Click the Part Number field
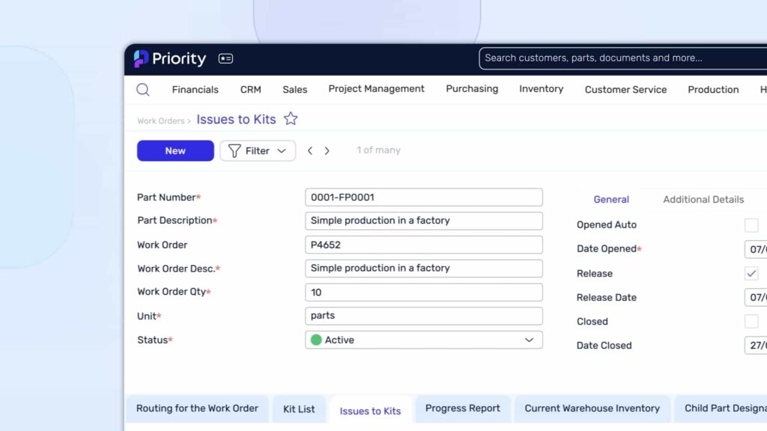767x431 pixels. click(x=424, y=197)
